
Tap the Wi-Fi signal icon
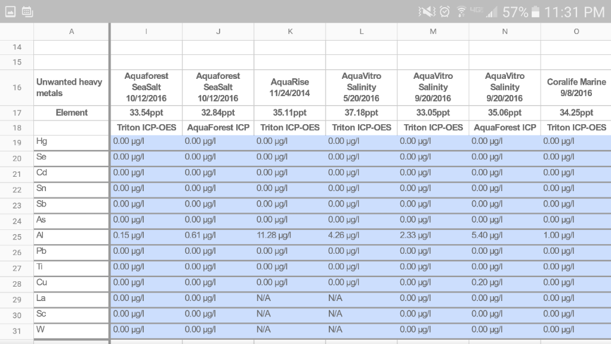pyautogui.click(x=461, y=12)
